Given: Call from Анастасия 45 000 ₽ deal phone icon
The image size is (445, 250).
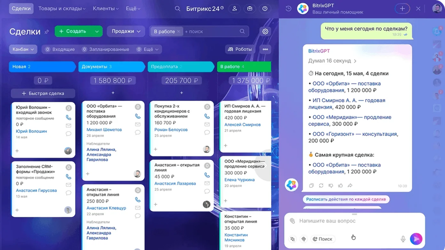Looking at the screenshot, I should pyautogui.click(x=207, y=175).
